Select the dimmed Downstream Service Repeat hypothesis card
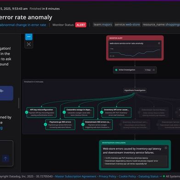 pos(154,112)
